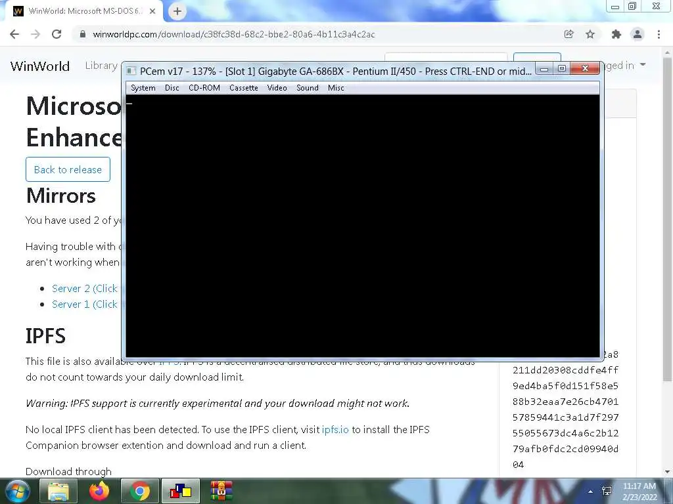This screenshot has width=673, height=504.
Task: Open the Windows Start menu
Action: point(17,491)
